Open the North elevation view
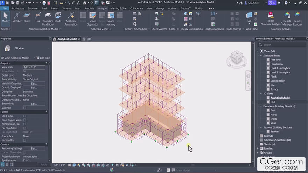 tap(273, 115)
